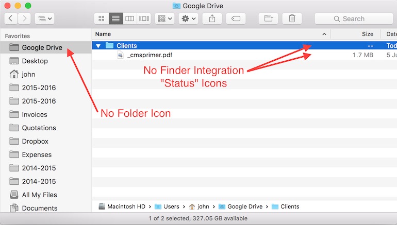397x225 pixels.
Task: Toggle sort direction arrow in the Name header
Action: point(324,34)
